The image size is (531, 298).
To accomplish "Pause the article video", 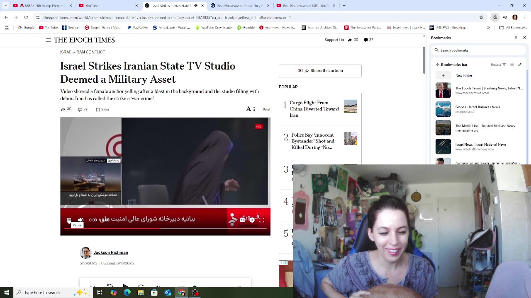I will pos(69,220).
